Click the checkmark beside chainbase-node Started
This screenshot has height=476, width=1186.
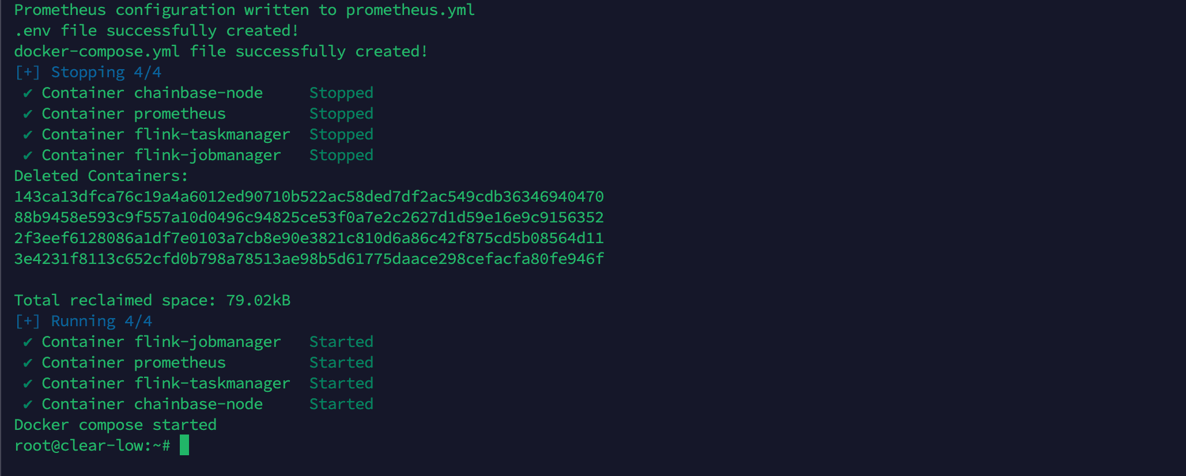click(28, 405)
